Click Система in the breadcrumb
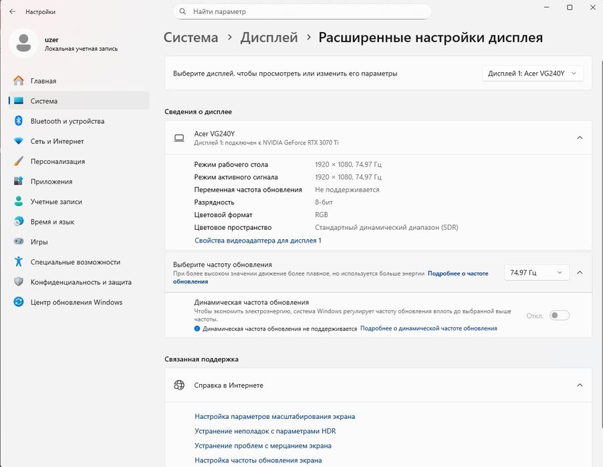The height and width of the screenshot is (467, 603). [191, 37]
